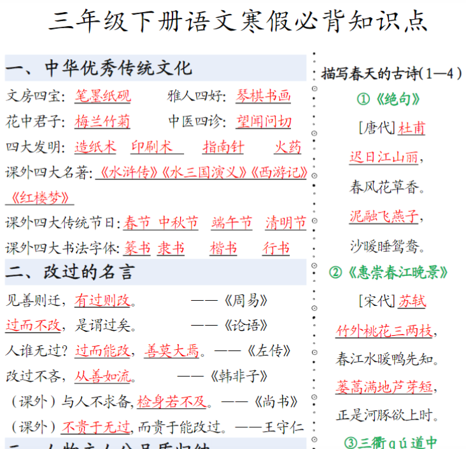Image resolution: width=466 pixels, height=449 pixels.
Task: Click the attribution 王守仁
Action: click(283, 427)
